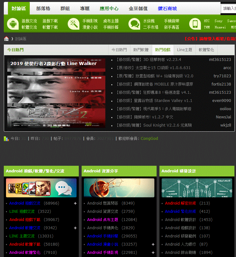The width and height of the screenshot is (236, 257).
Task: Open 遊戲下載 link in green bar
Action: tap(50, 21)
